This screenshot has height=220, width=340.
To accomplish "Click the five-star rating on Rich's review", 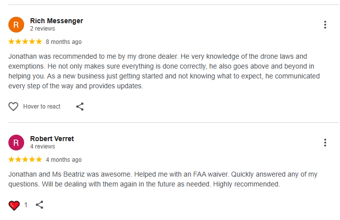I will 25,42.
